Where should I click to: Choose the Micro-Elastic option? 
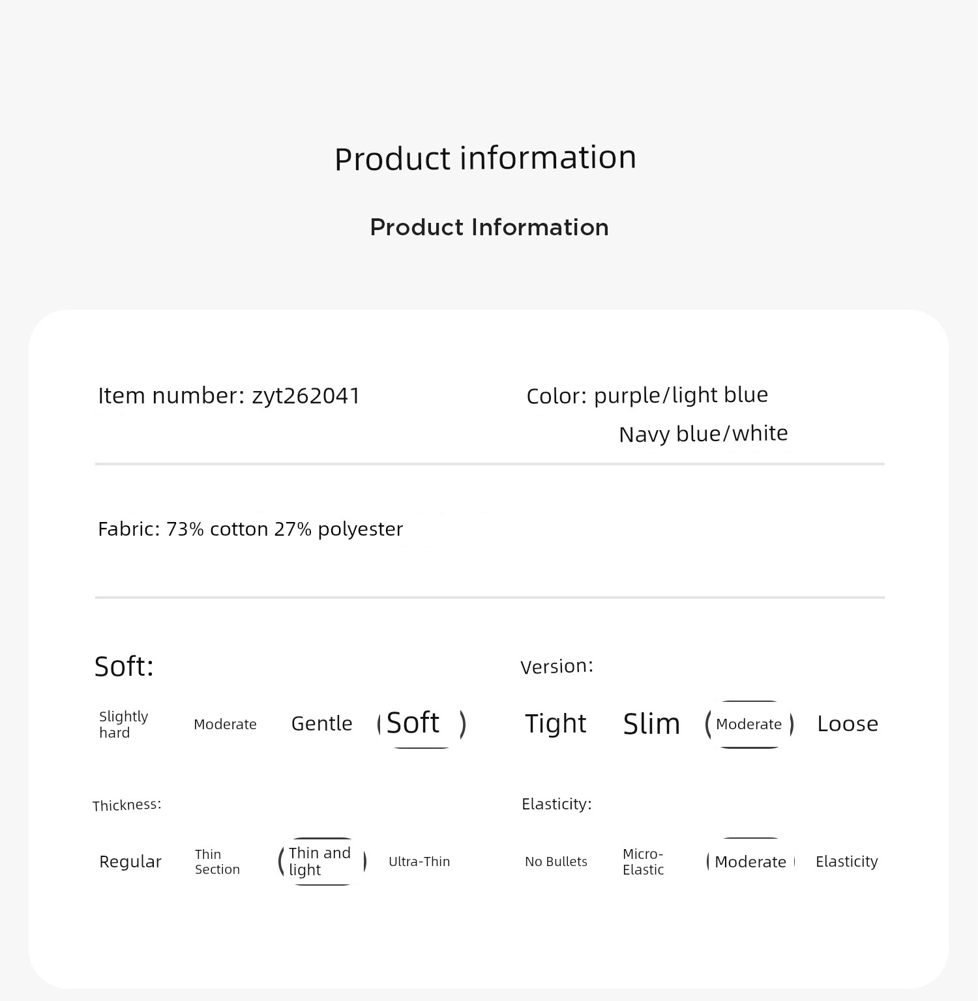tap(644, 862)
